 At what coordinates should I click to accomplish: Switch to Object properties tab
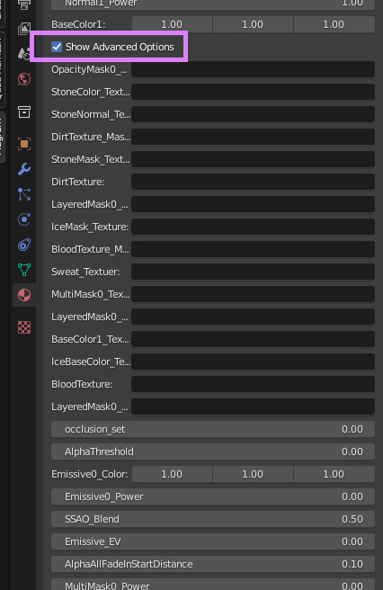24,144
